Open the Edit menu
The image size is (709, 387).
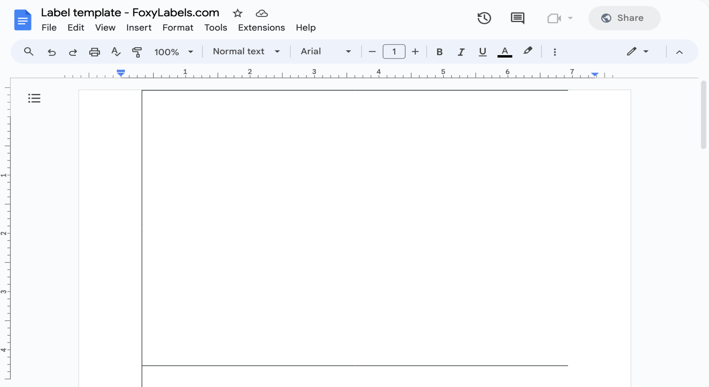pos(76,28)
